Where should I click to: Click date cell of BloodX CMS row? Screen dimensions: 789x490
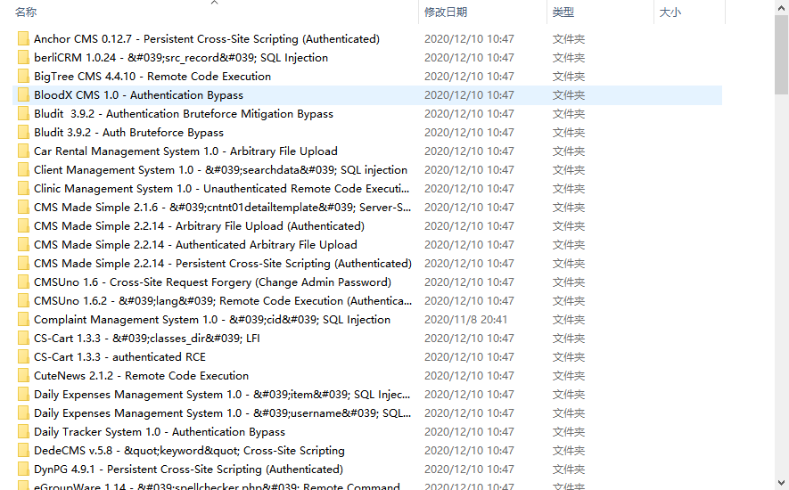pyautogui.click(x=469, y=95)
